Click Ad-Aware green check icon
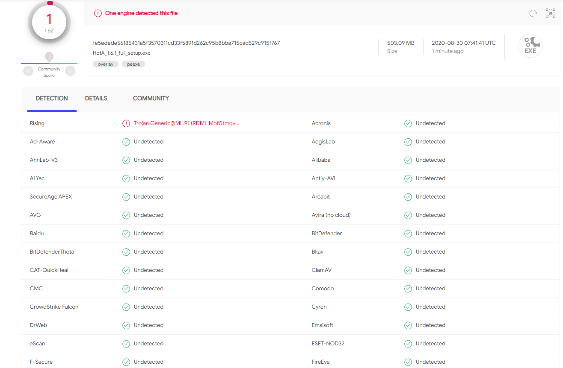 coord(126,142)
